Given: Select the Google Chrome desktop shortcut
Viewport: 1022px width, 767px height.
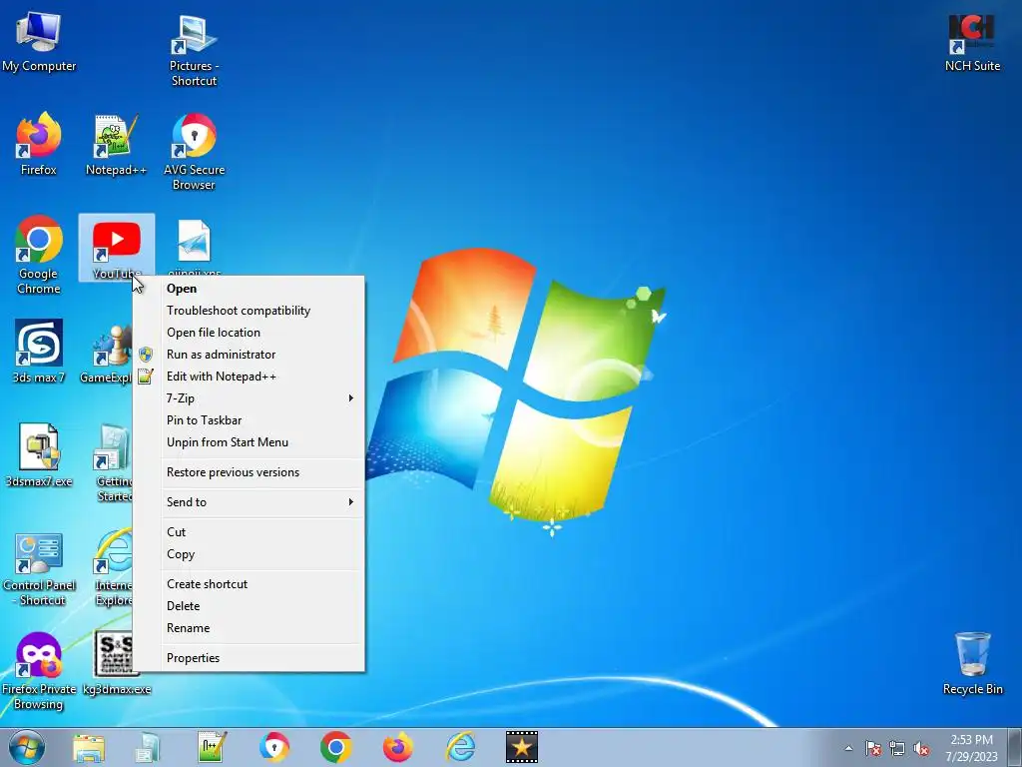Looking at the screenshot, I should tap(39, 255).
